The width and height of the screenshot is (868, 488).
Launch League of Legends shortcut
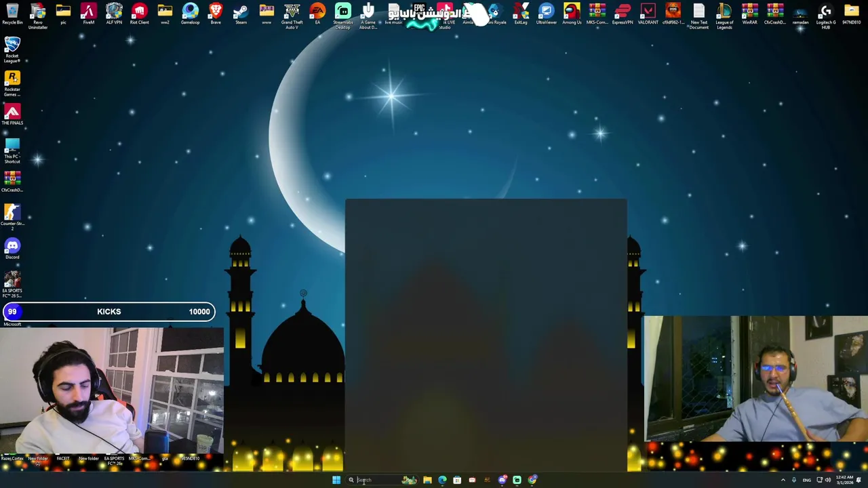[724, 16]
